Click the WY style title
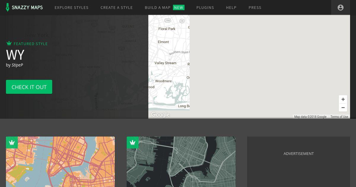The height and width of the screenshot is (187, 356). [x=15, y=55]
